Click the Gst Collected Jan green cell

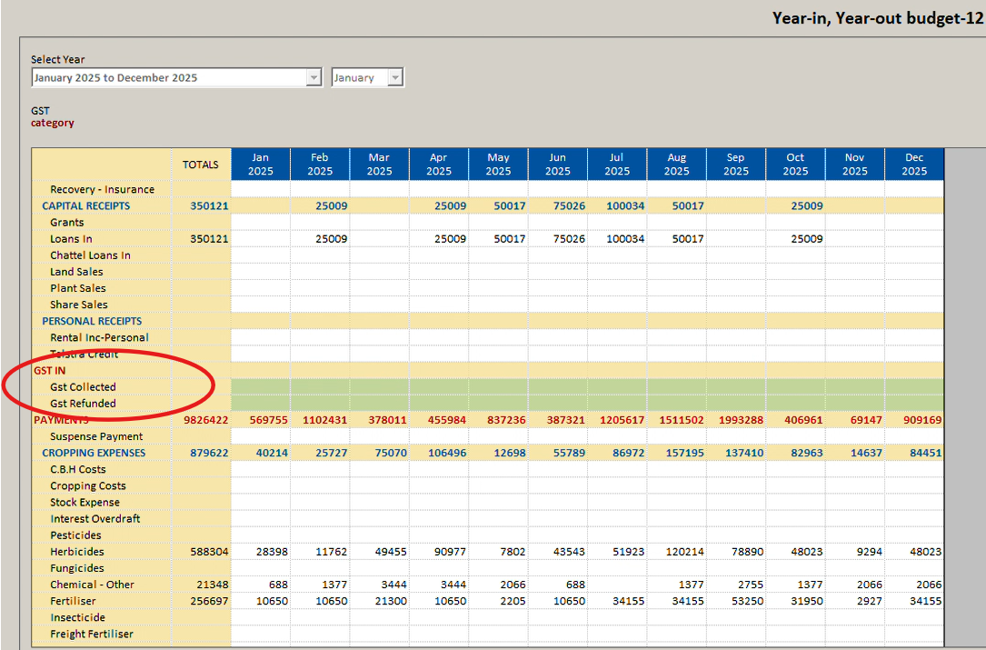tap(260, 387)
